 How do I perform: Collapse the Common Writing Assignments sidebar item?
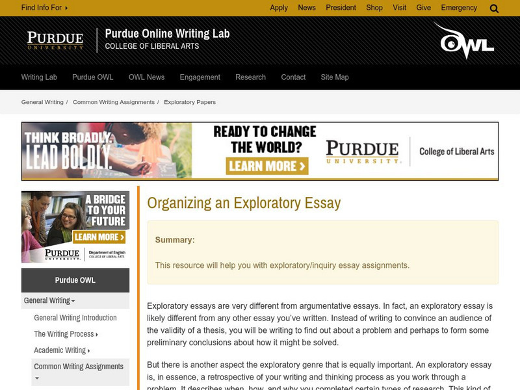click(80, 372)
